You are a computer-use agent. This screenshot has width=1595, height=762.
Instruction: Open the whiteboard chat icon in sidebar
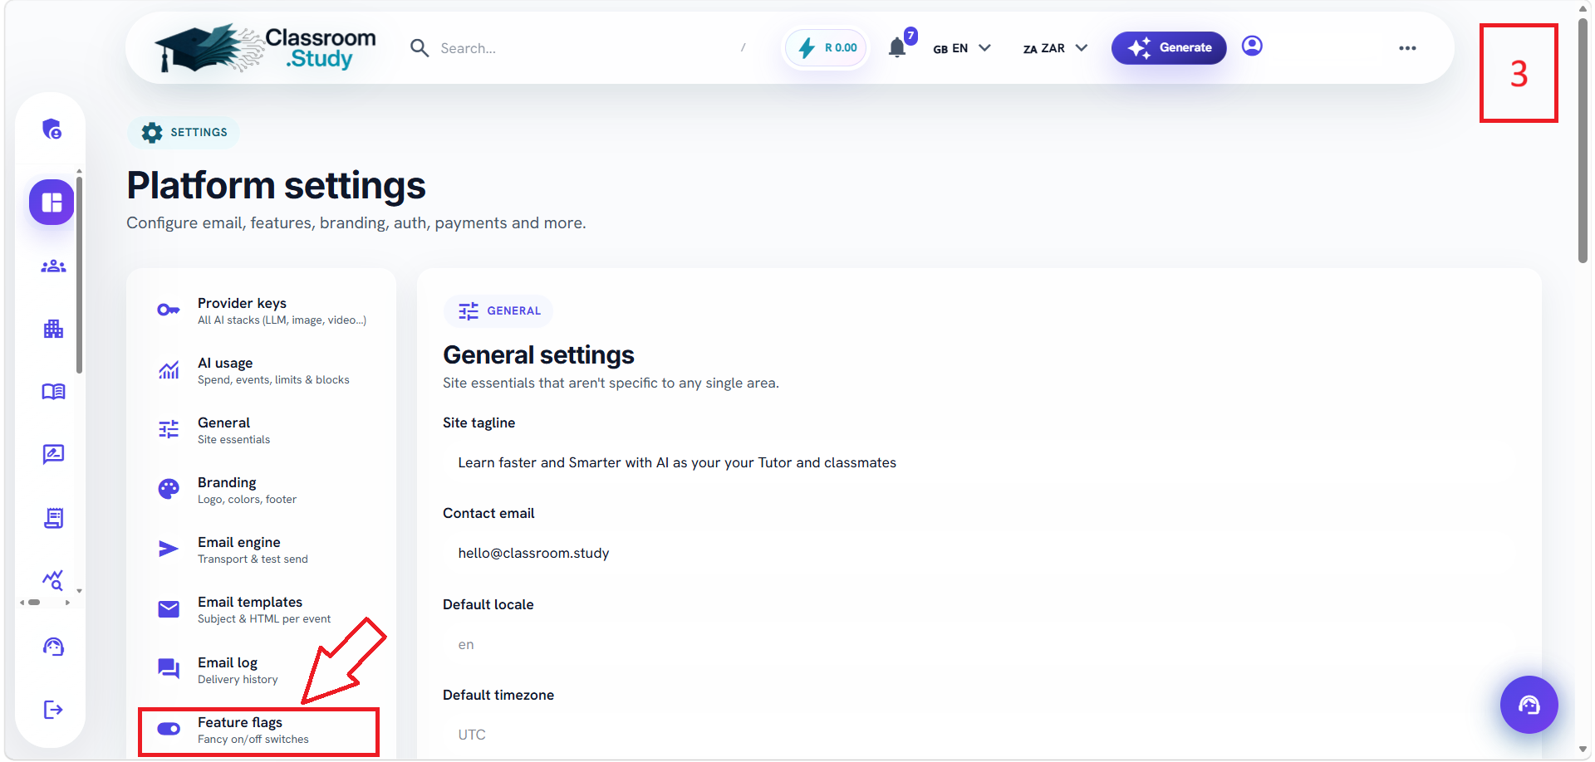click(x=53, y=454)
